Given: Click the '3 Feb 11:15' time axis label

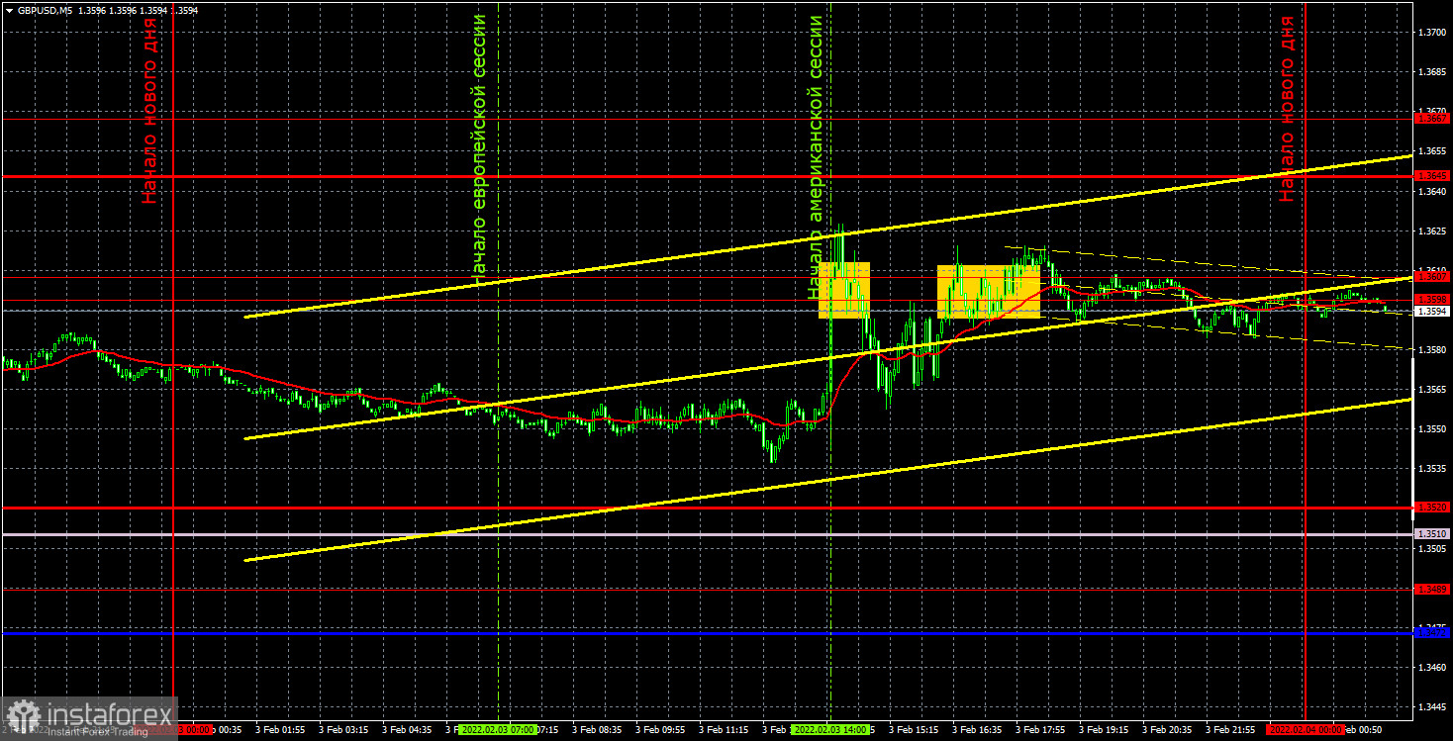Looking at the screenshot, I should [724, 730].
